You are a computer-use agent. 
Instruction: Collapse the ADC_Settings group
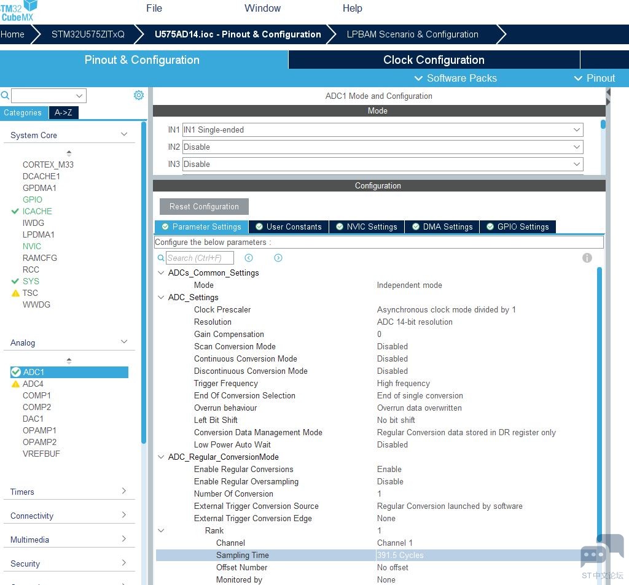point(161,298)
